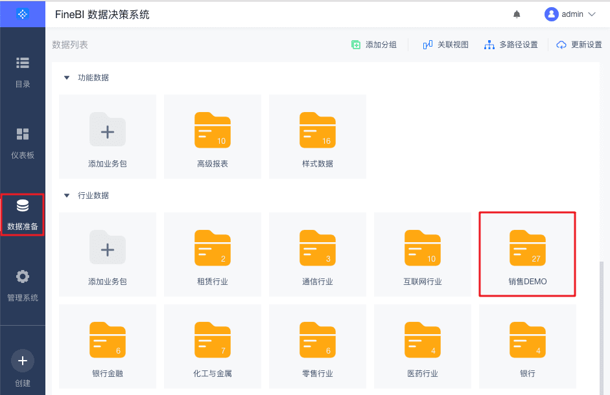Click the FineBI 数据决策系统 title

102,14
